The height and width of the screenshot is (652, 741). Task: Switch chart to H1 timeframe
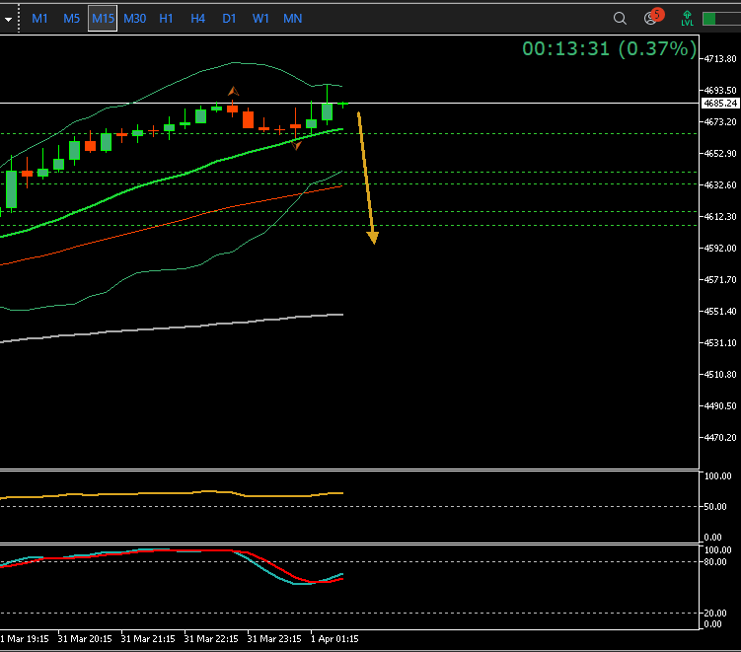166,19
